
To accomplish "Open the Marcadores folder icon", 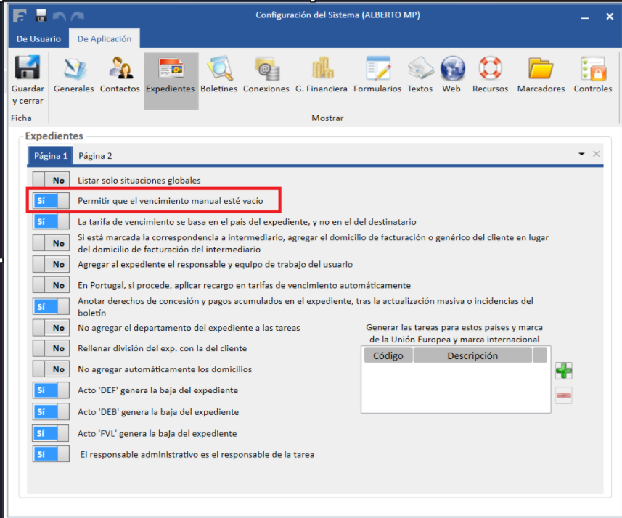I will point(541,70).
